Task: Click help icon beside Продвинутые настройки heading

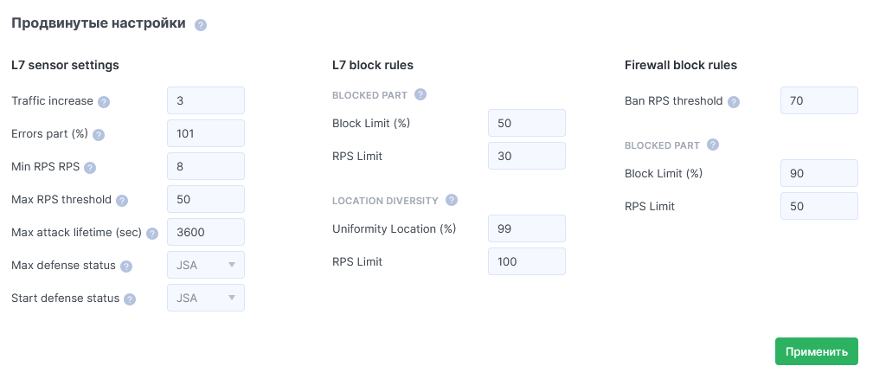Action: [201, 25]
